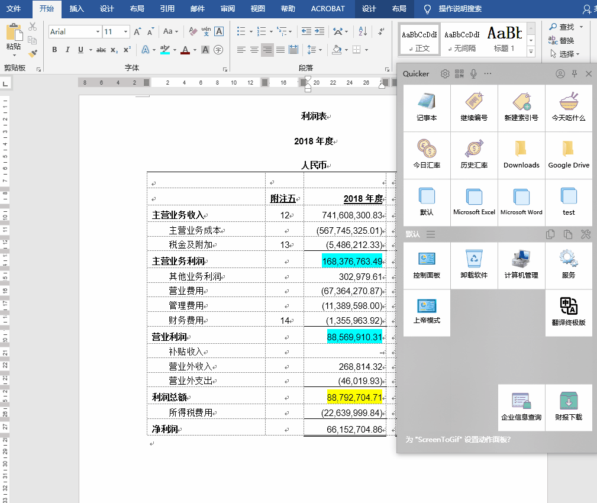Open the 审阅 ribbon tab
Screen dimensions: 597x503
227,9
